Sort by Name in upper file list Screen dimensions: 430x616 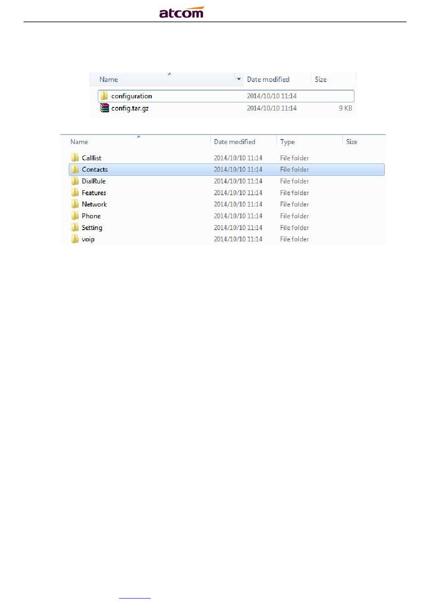pos(109,79)
